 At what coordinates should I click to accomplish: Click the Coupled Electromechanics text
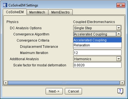pyautogui.click(x=94, y=22)
